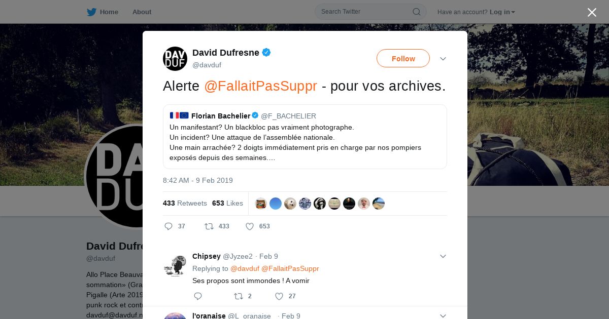Open the @FallaitPasSuppr mention link

coord(260,86)
